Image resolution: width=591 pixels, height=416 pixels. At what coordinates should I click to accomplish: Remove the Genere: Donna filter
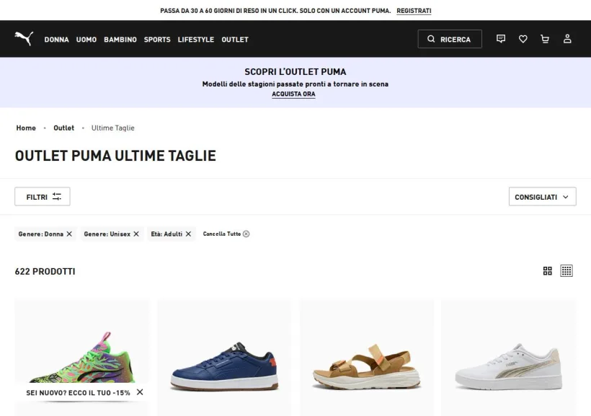coord(69,234)
